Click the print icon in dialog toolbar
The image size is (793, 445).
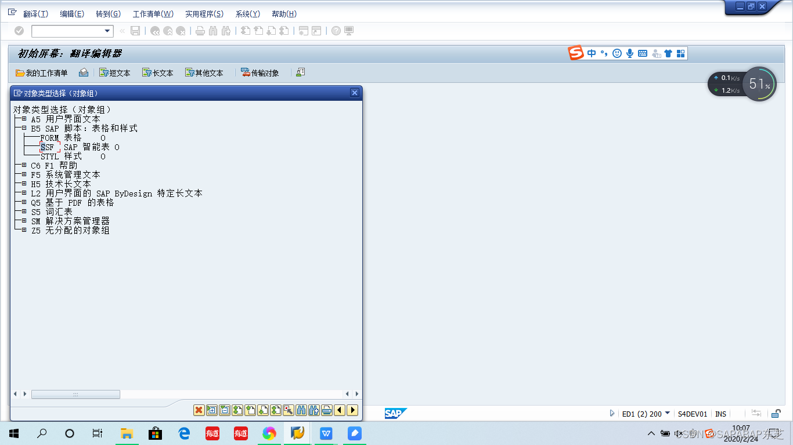click(x=326, y=410)
